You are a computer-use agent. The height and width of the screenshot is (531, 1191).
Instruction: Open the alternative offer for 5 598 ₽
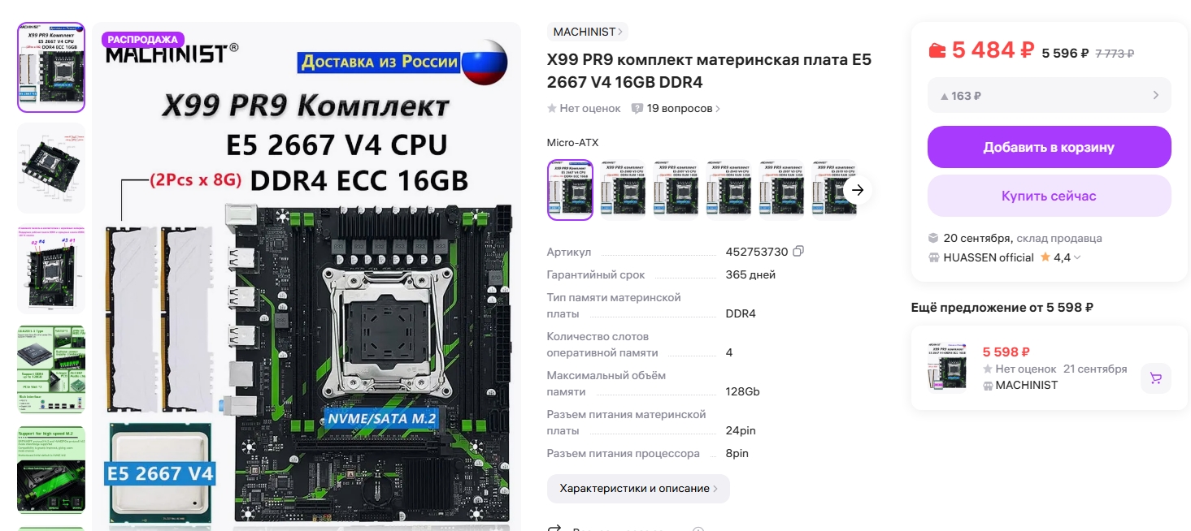tap(1050, 369)
